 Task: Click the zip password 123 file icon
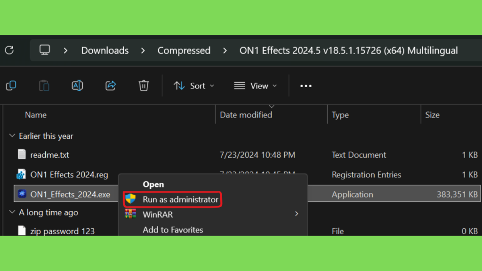(x=22, y=231)
